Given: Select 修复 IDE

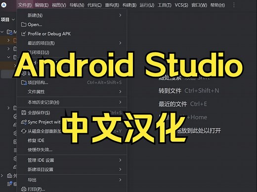Looking at the screenshot, I should pyautogui.click(x=72, y=140).
